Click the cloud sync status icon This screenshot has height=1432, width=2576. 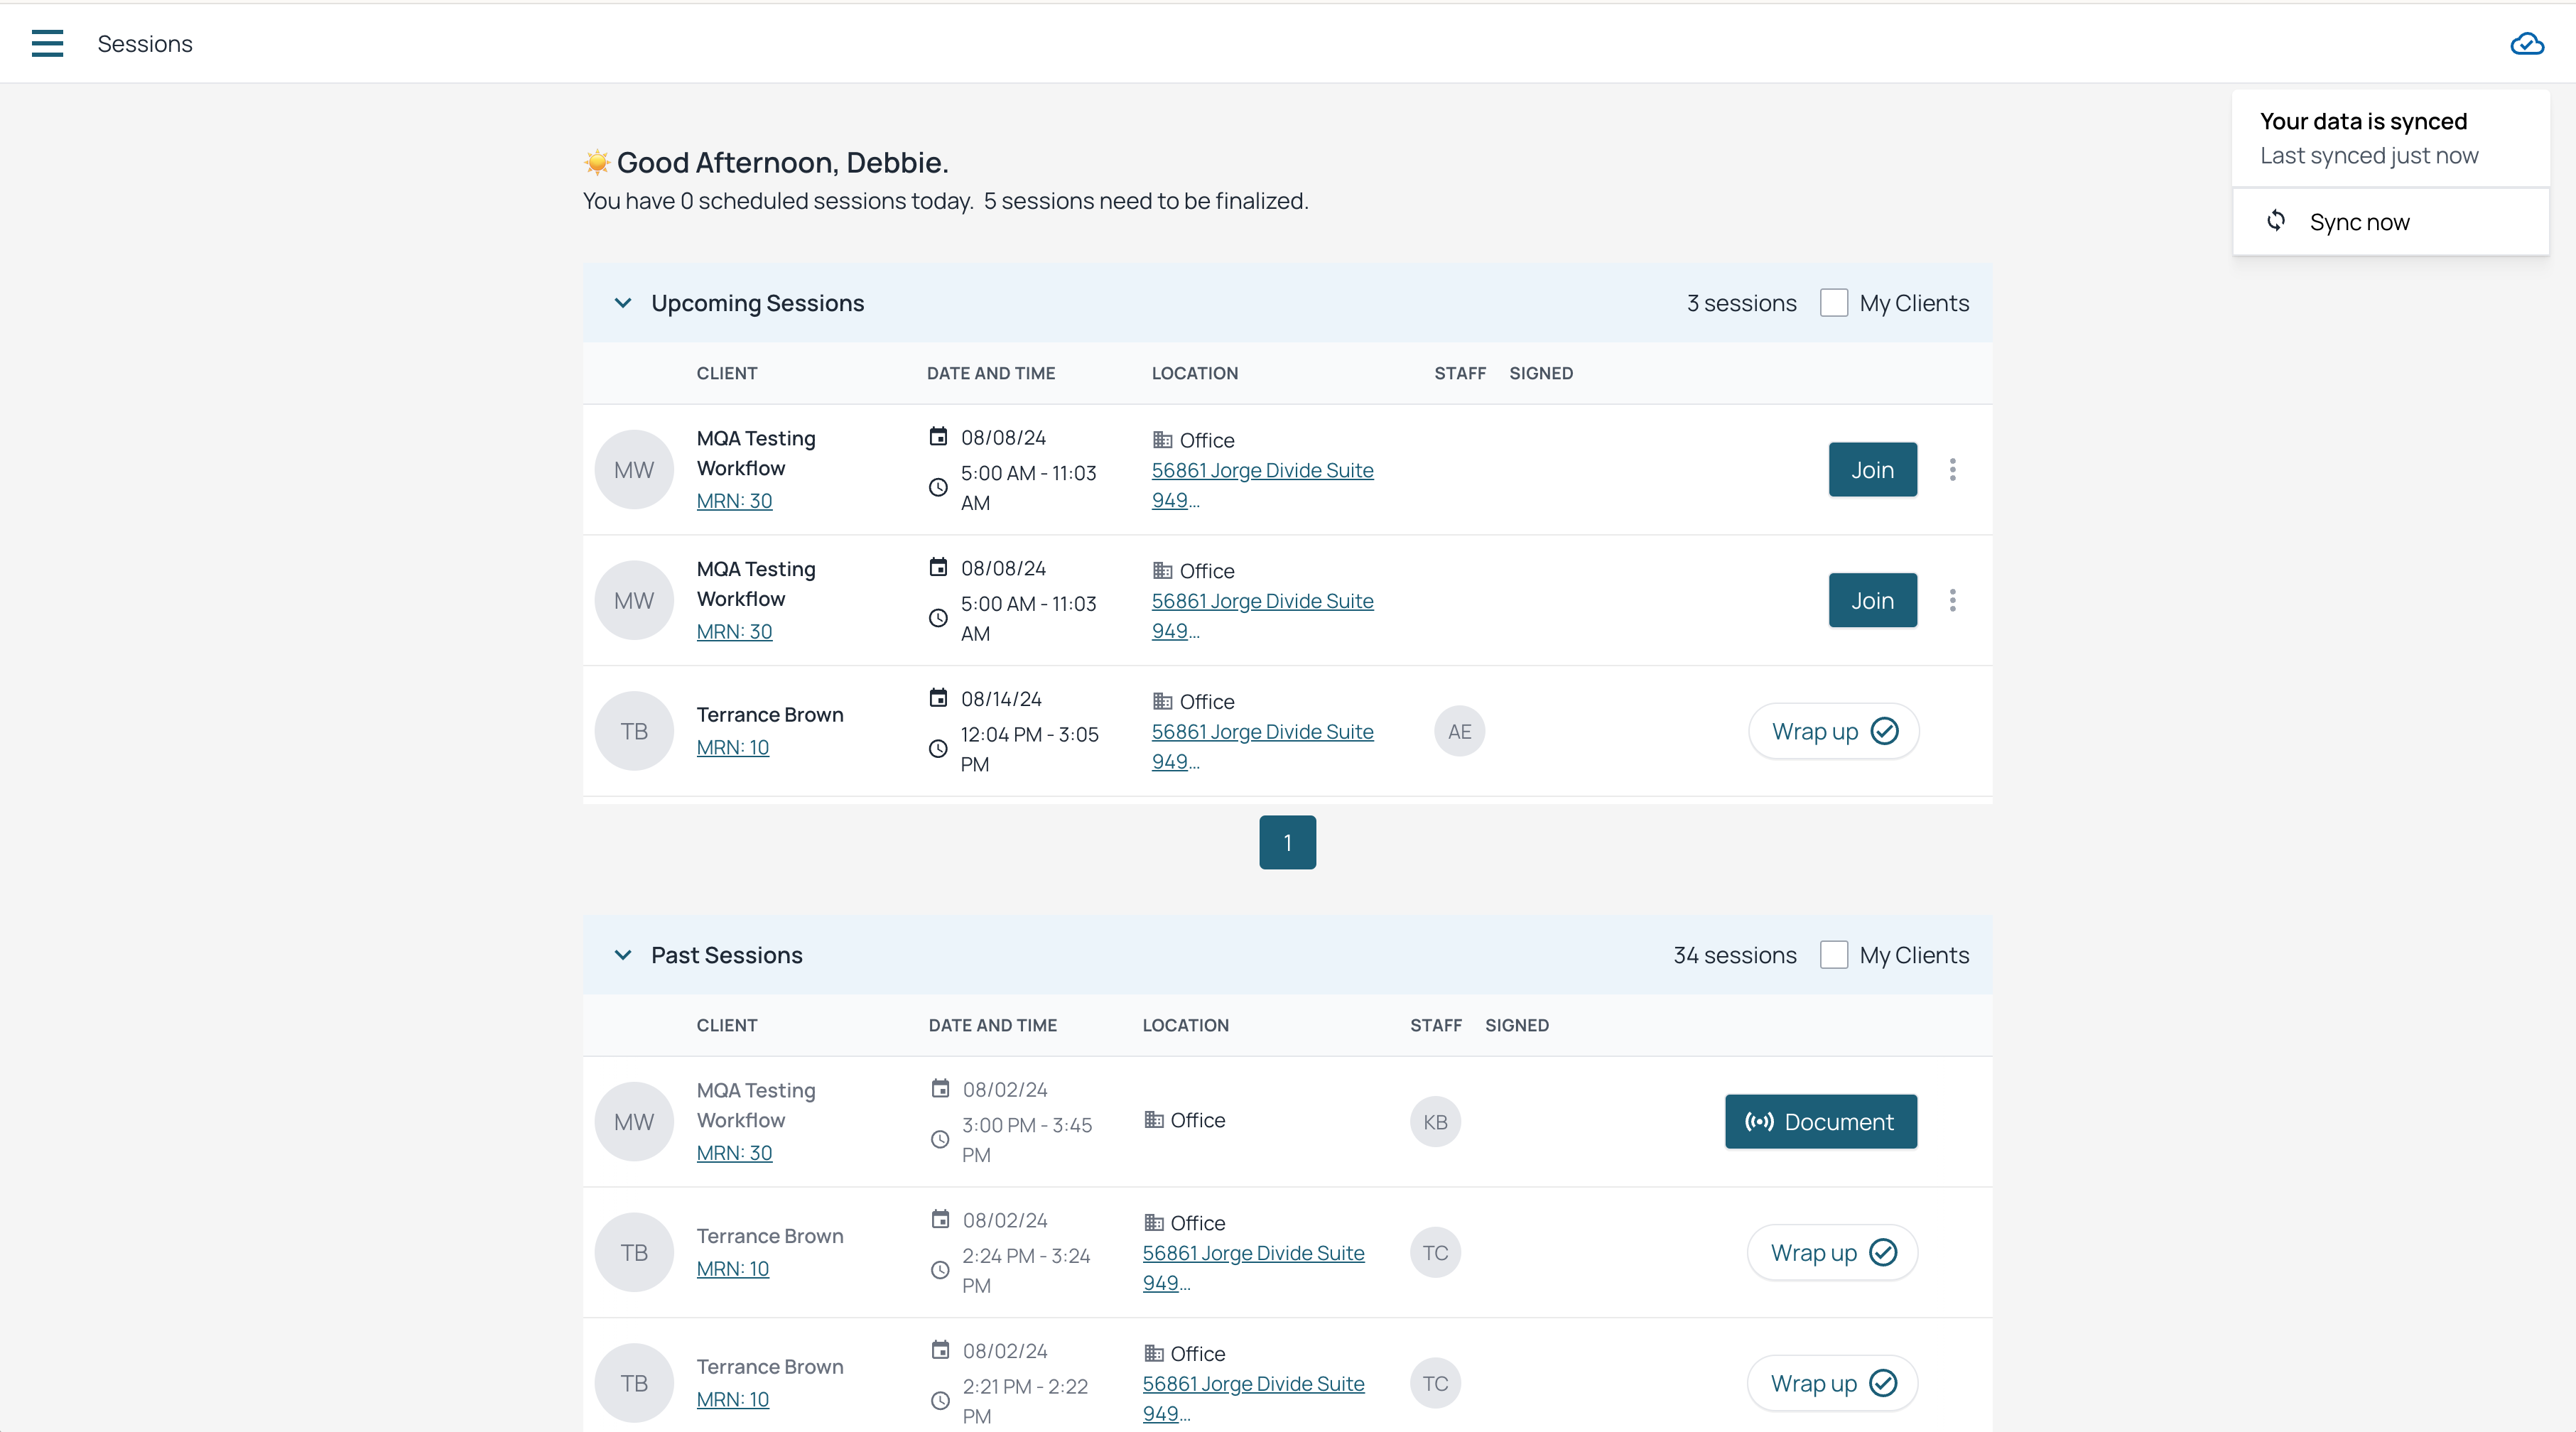point(2527,43)
